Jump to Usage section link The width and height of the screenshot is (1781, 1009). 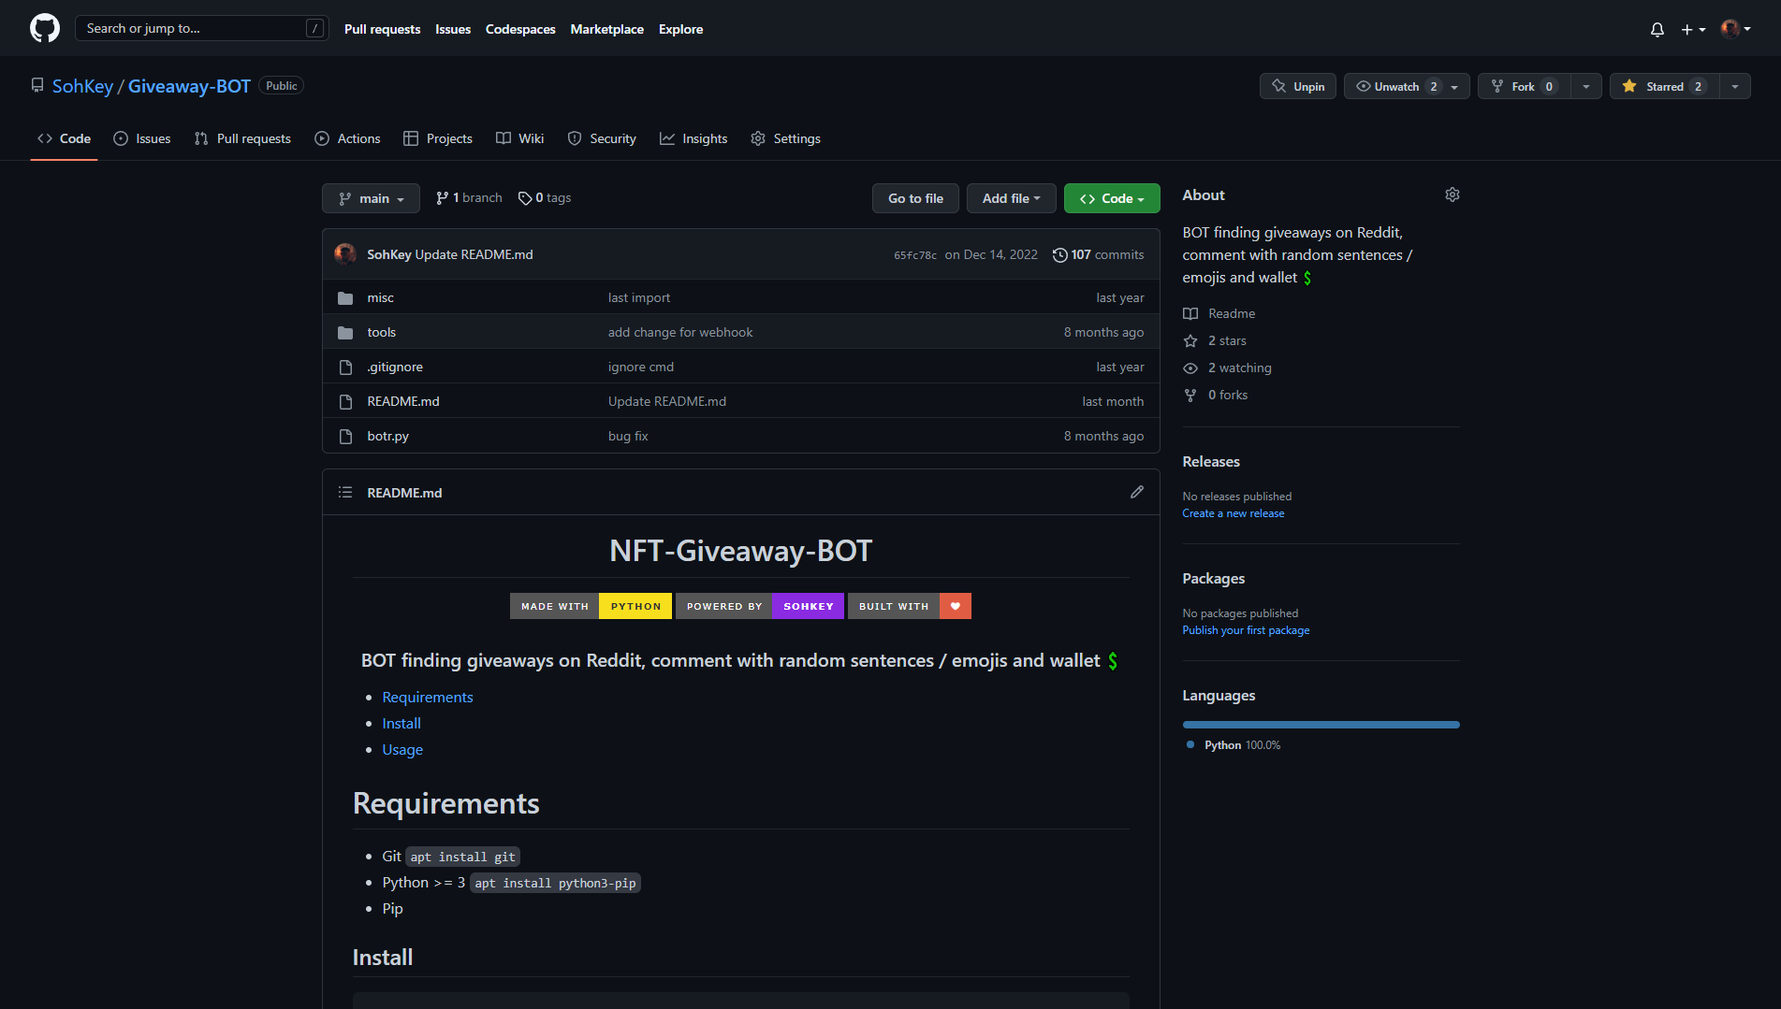point(402,749)
